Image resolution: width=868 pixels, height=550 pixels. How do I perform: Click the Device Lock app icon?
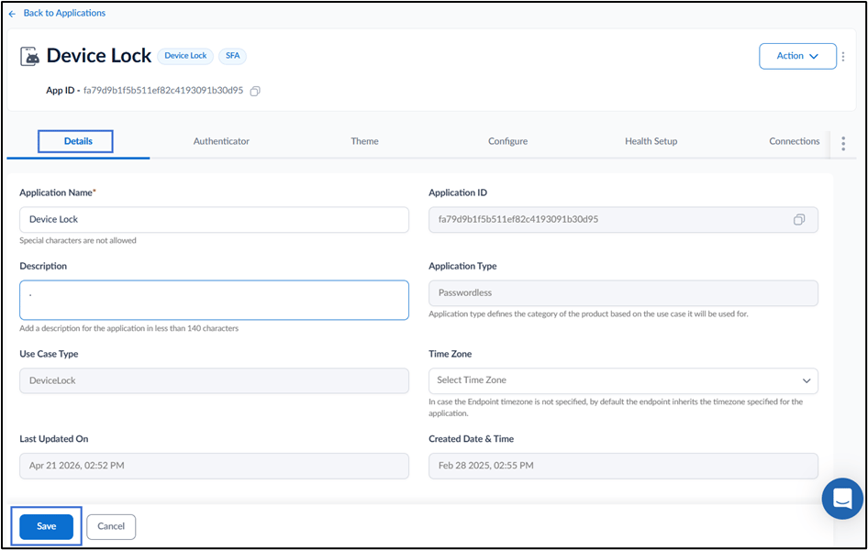[x=30, y=57]
